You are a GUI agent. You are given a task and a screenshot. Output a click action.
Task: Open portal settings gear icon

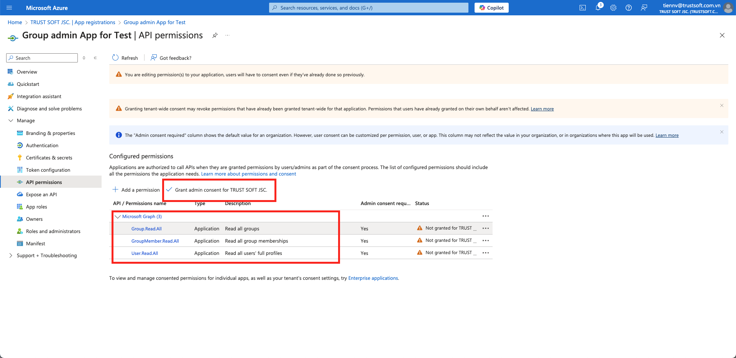[613, 8]
